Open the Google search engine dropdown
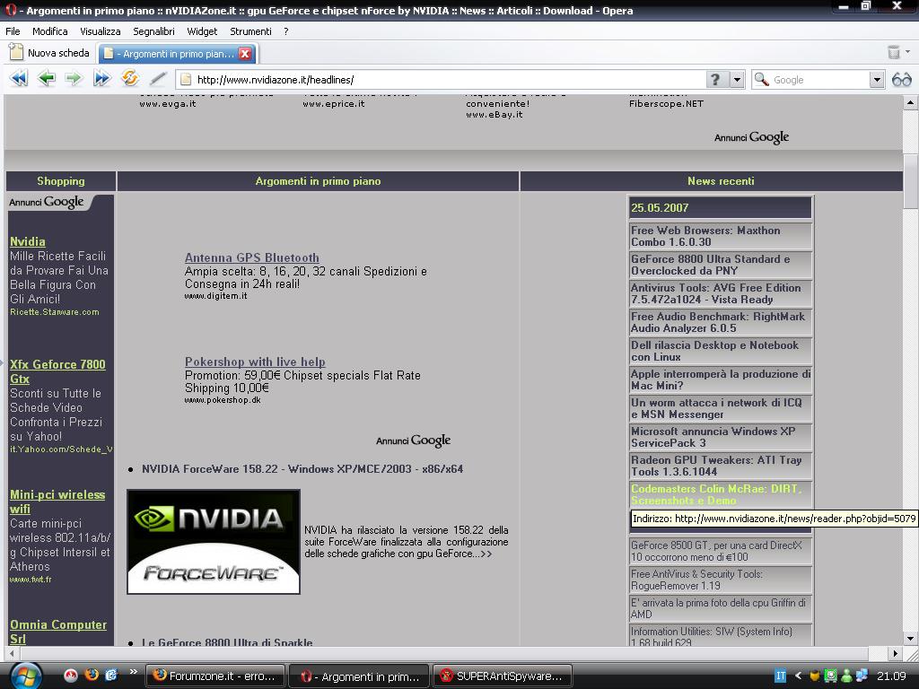Screen dimensions: 919x689 coord(876,79)
